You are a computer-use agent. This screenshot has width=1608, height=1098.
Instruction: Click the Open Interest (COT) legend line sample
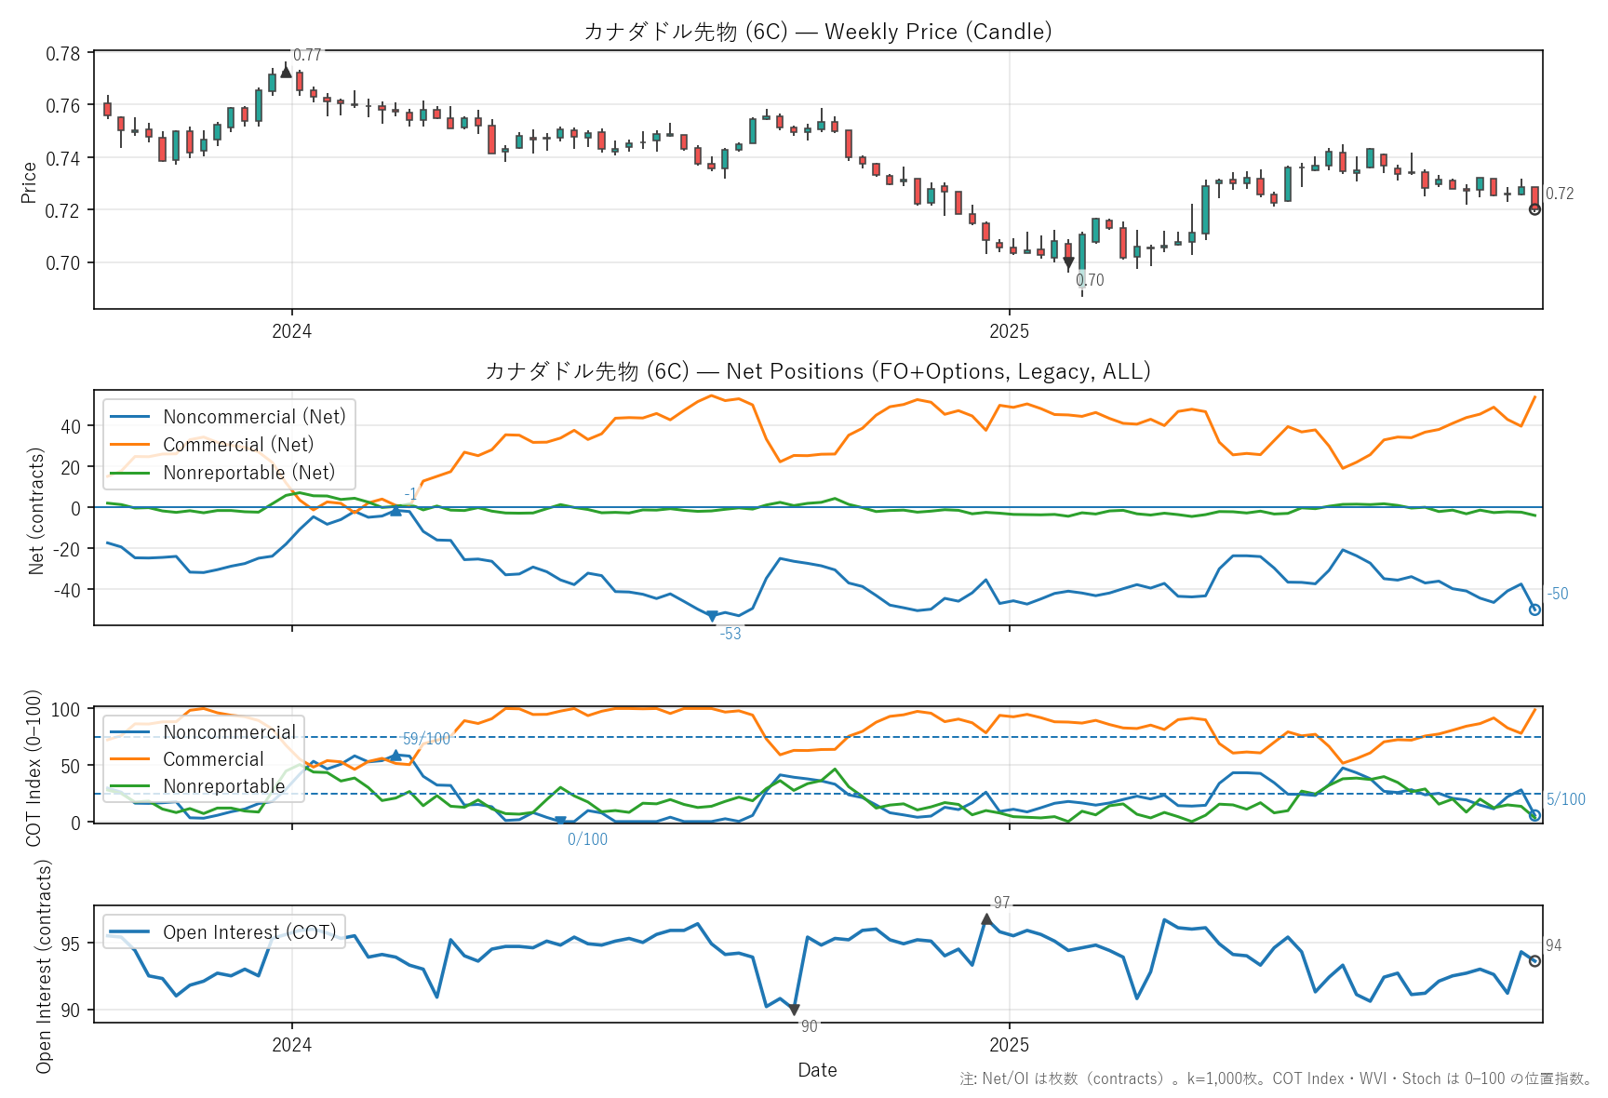pos(130,932)
